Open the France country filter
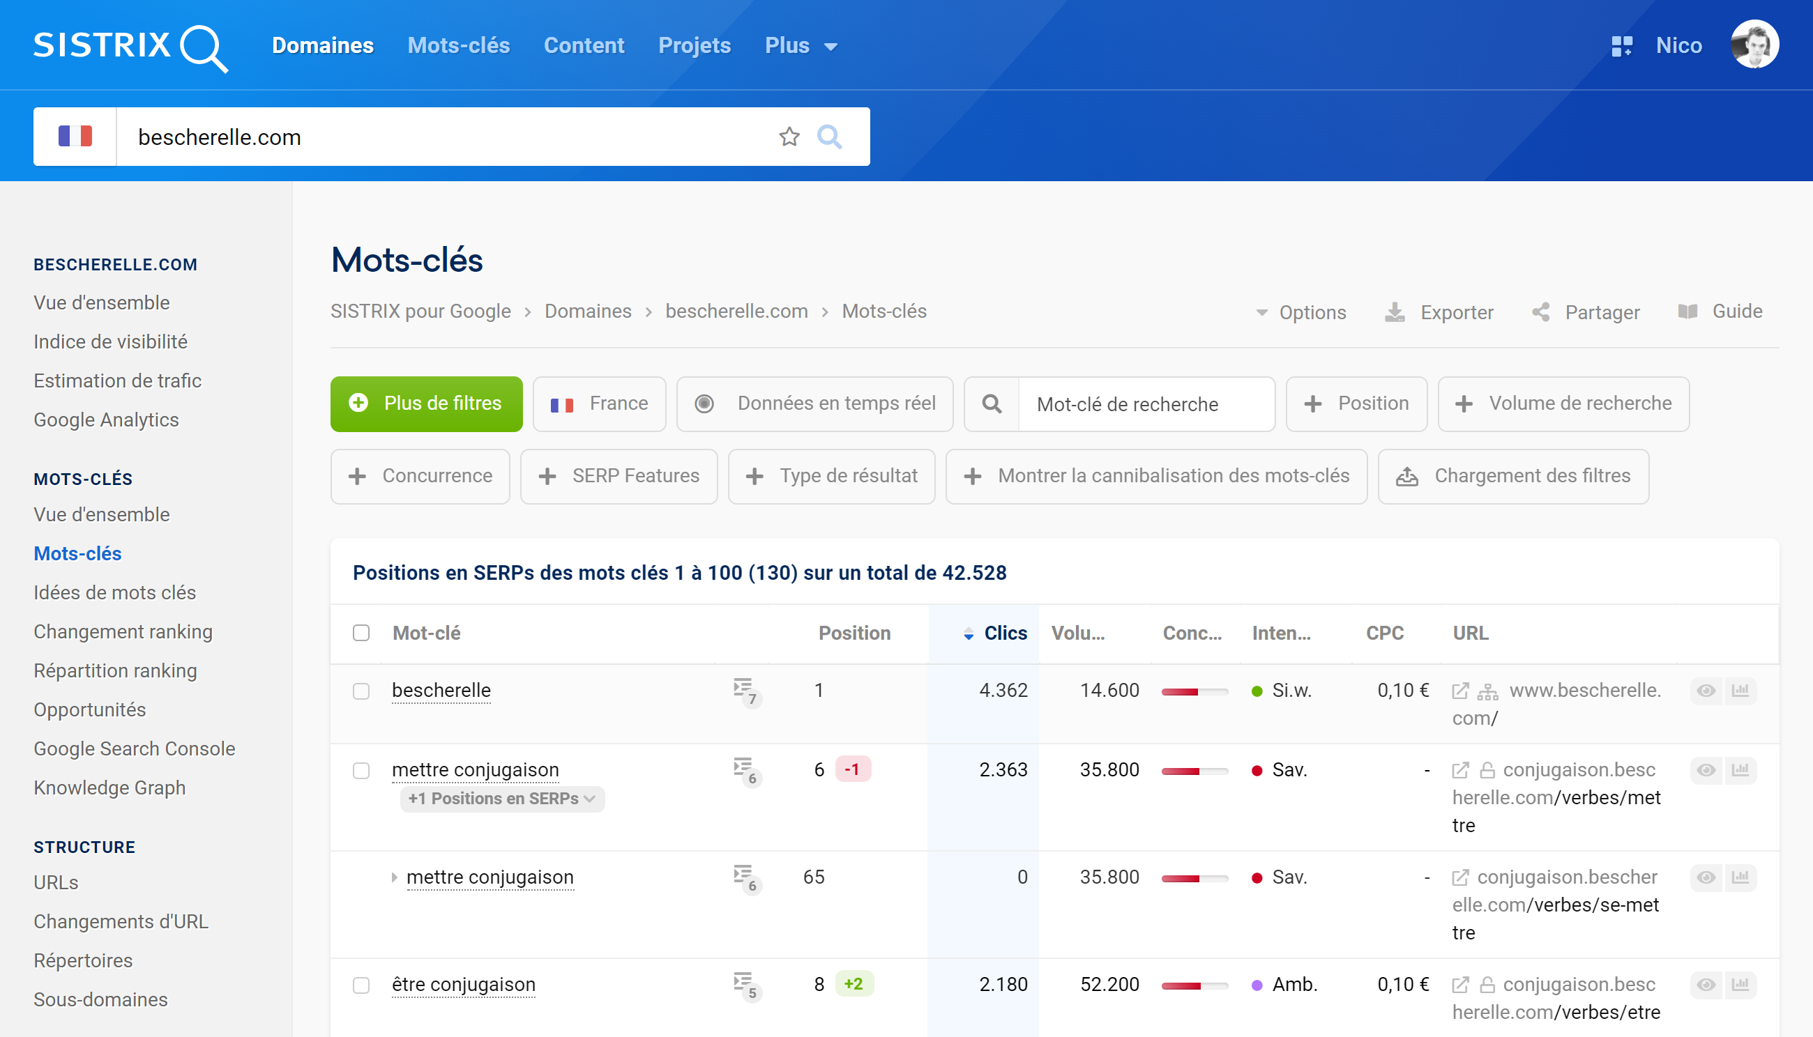This screenshot has width=1813, height=1037. pyautogui.click(x=600, y=404)
